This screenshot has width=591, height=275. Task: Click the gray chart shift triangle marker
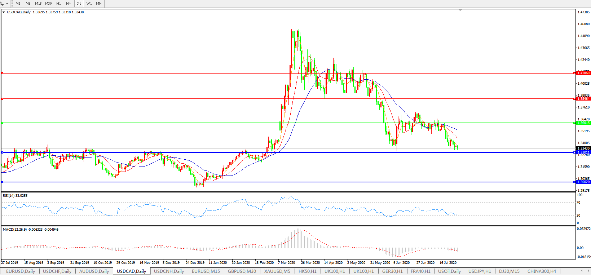460,10
